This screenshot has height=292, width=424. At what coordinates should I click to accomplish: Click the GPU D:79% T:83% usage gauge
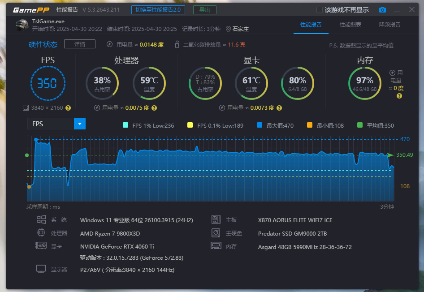point(205,83)
